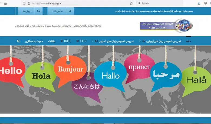Viewport: 211px width, 124px height.
Task: Click the globe icon beside TOEFL
Action: [x=61, y=41]
